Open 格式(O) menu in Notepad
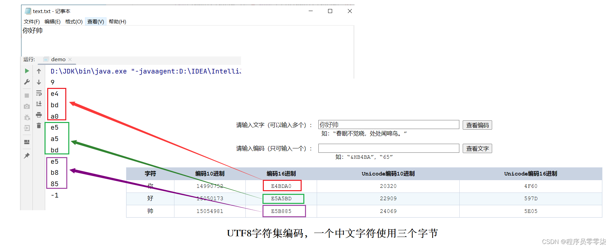Screen dimensions: 611x248 74,22
